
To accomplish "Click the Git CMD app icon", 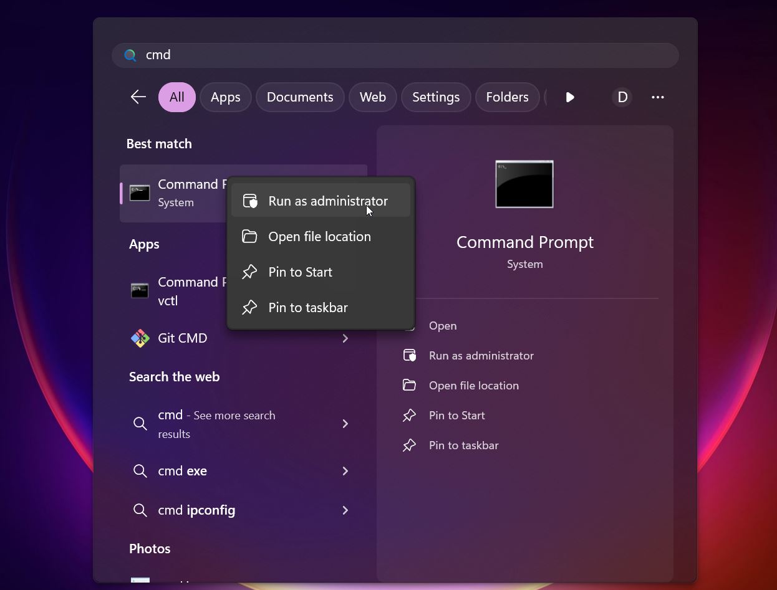I will pyautogui.click(x=140, y=338).
